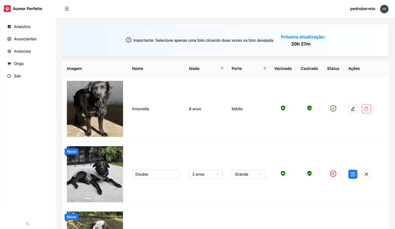Toggle Double's red status X icon

pos(333,174)
